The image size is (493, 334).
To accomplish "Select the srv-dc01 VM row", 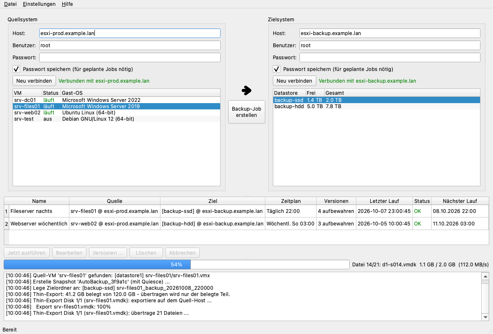I will (117, 100).
